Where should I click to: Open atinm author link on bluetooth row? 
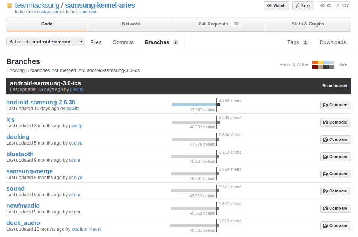coord(75,160)
